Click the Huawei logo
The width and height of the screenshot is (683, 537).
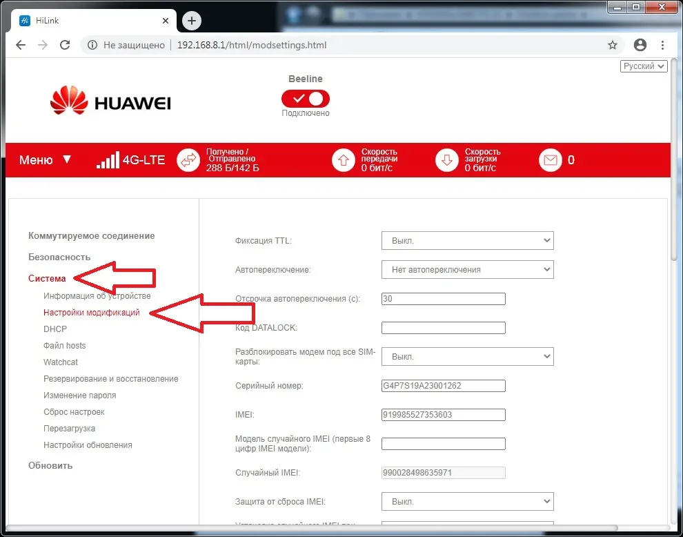[x=110, y=103]
